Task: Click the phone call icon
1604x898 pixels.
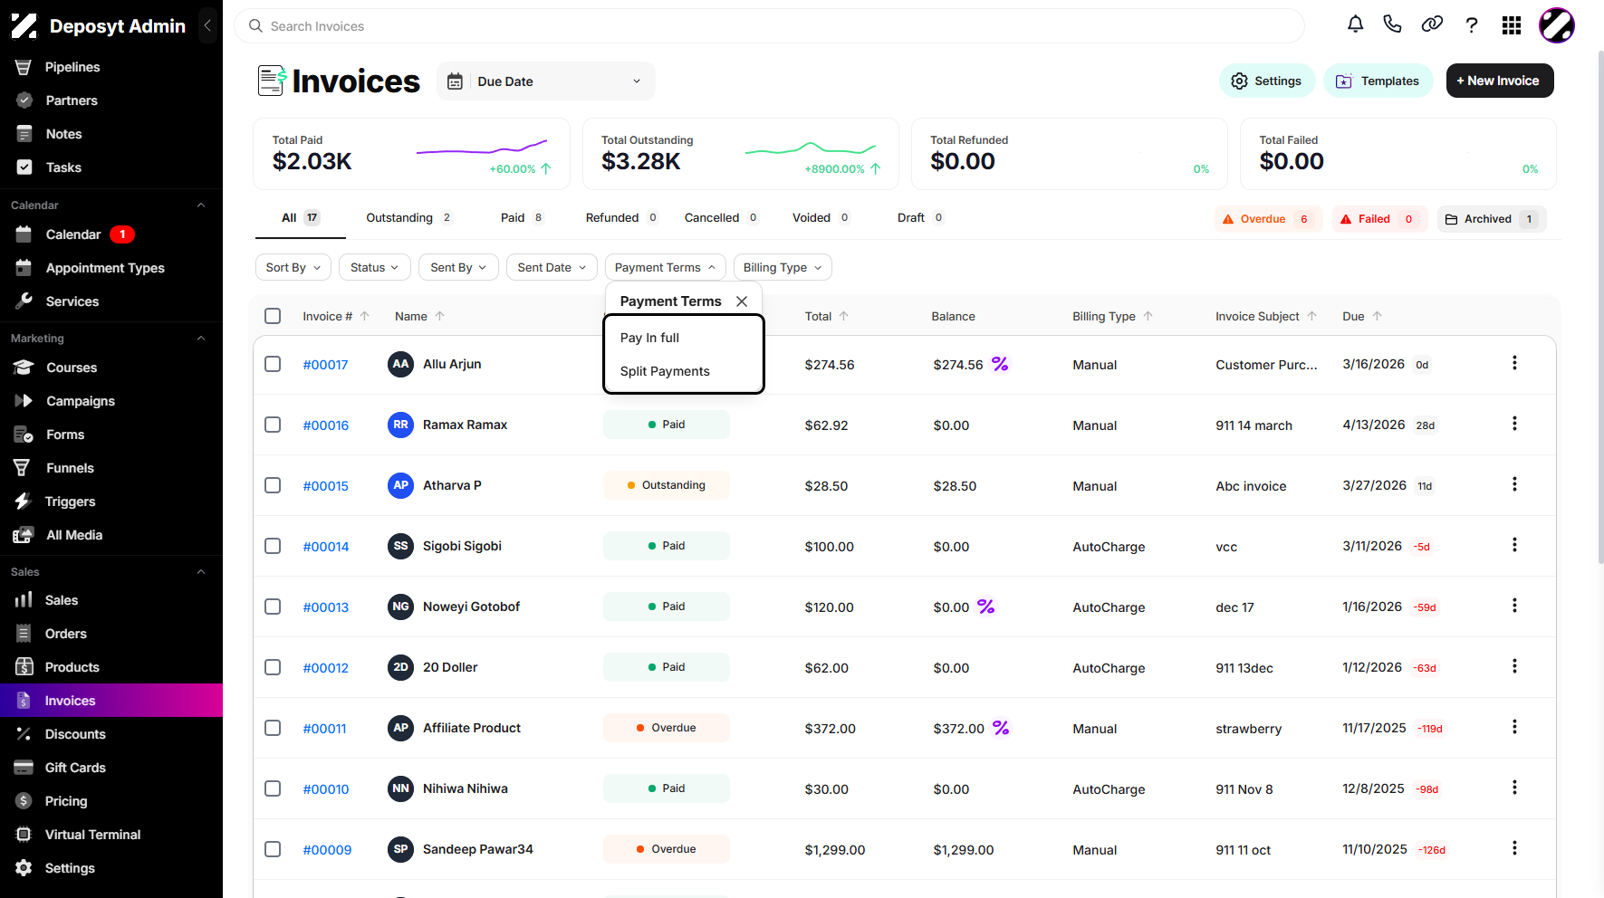Action: [x=1393, y=24]
